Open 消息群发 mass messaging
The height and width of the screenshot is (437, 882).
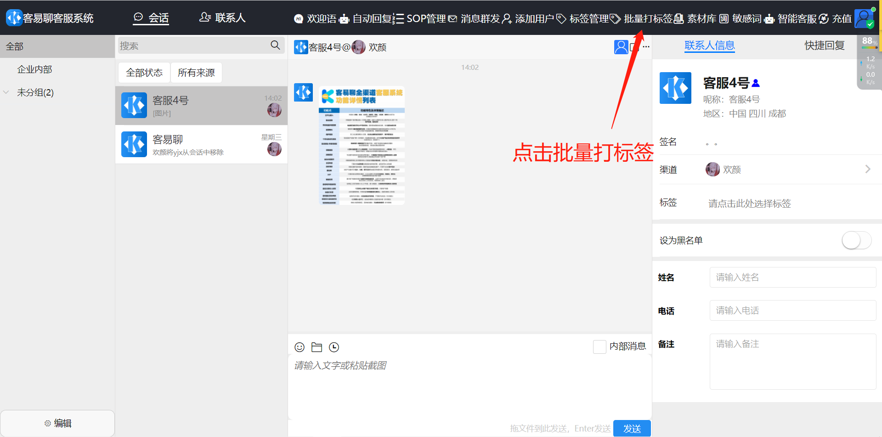pyautogui.click(x=474, y=19)
